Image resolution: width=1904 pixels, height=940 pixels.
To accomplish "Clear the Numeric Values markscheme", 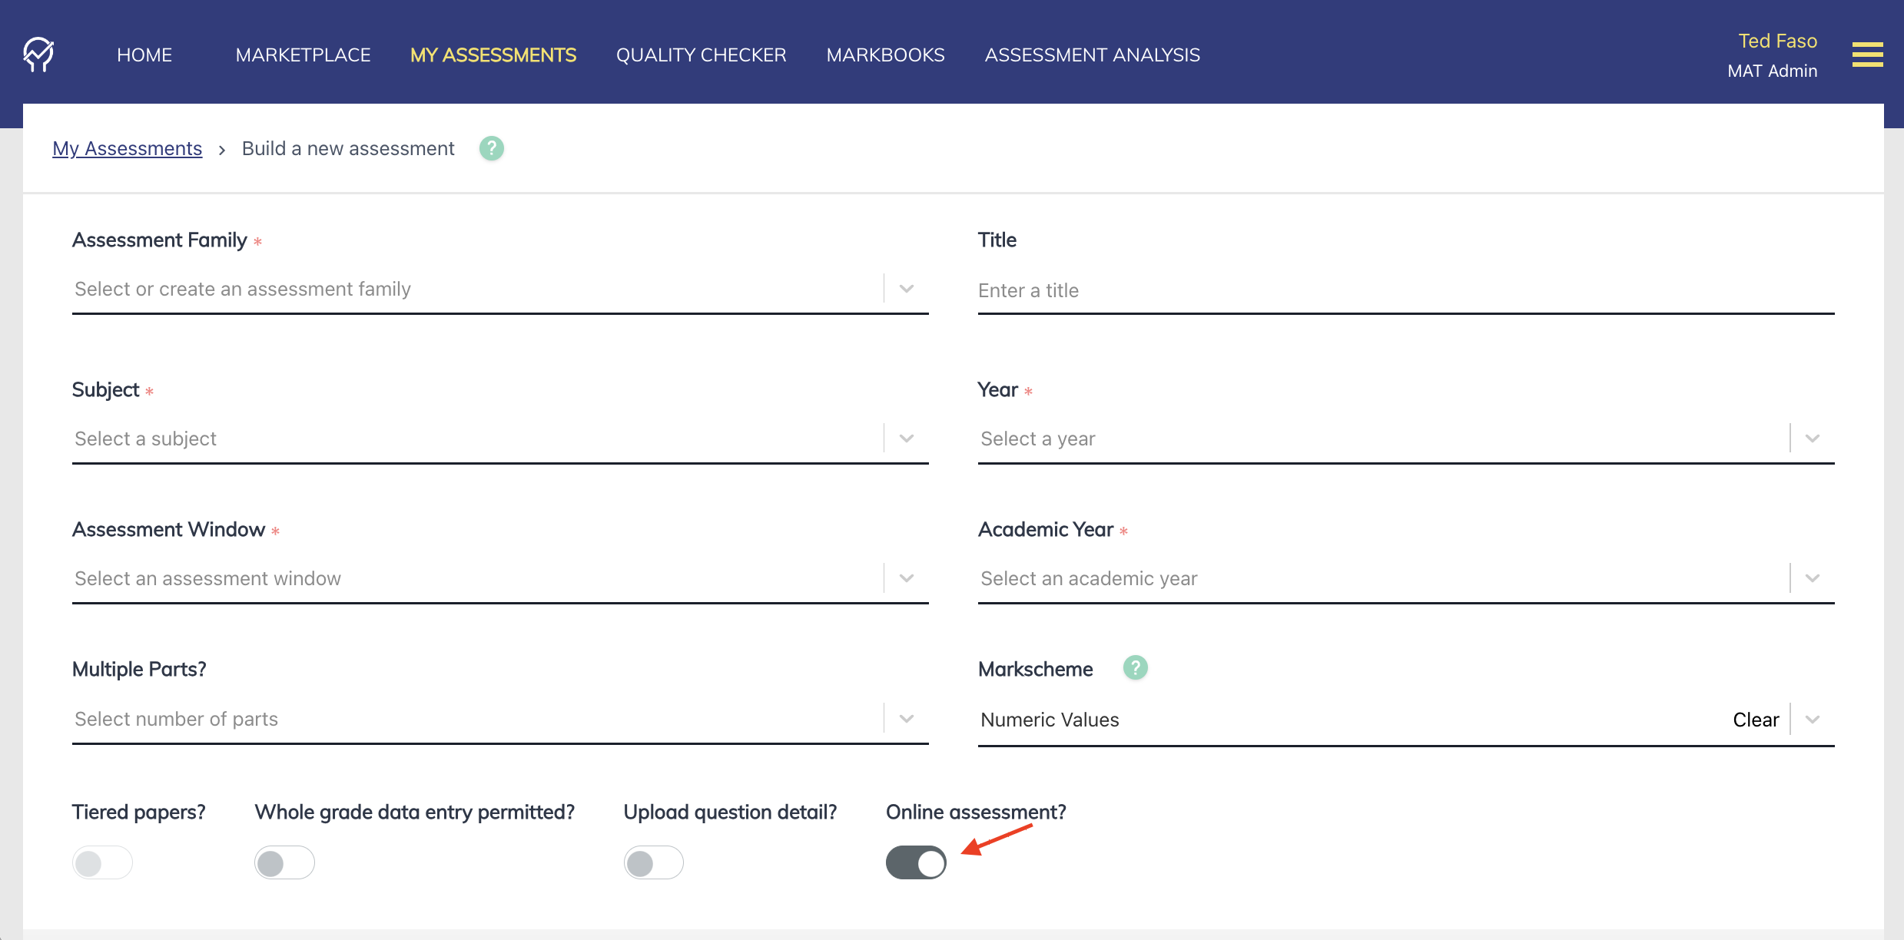I will tap(1756, 719).
